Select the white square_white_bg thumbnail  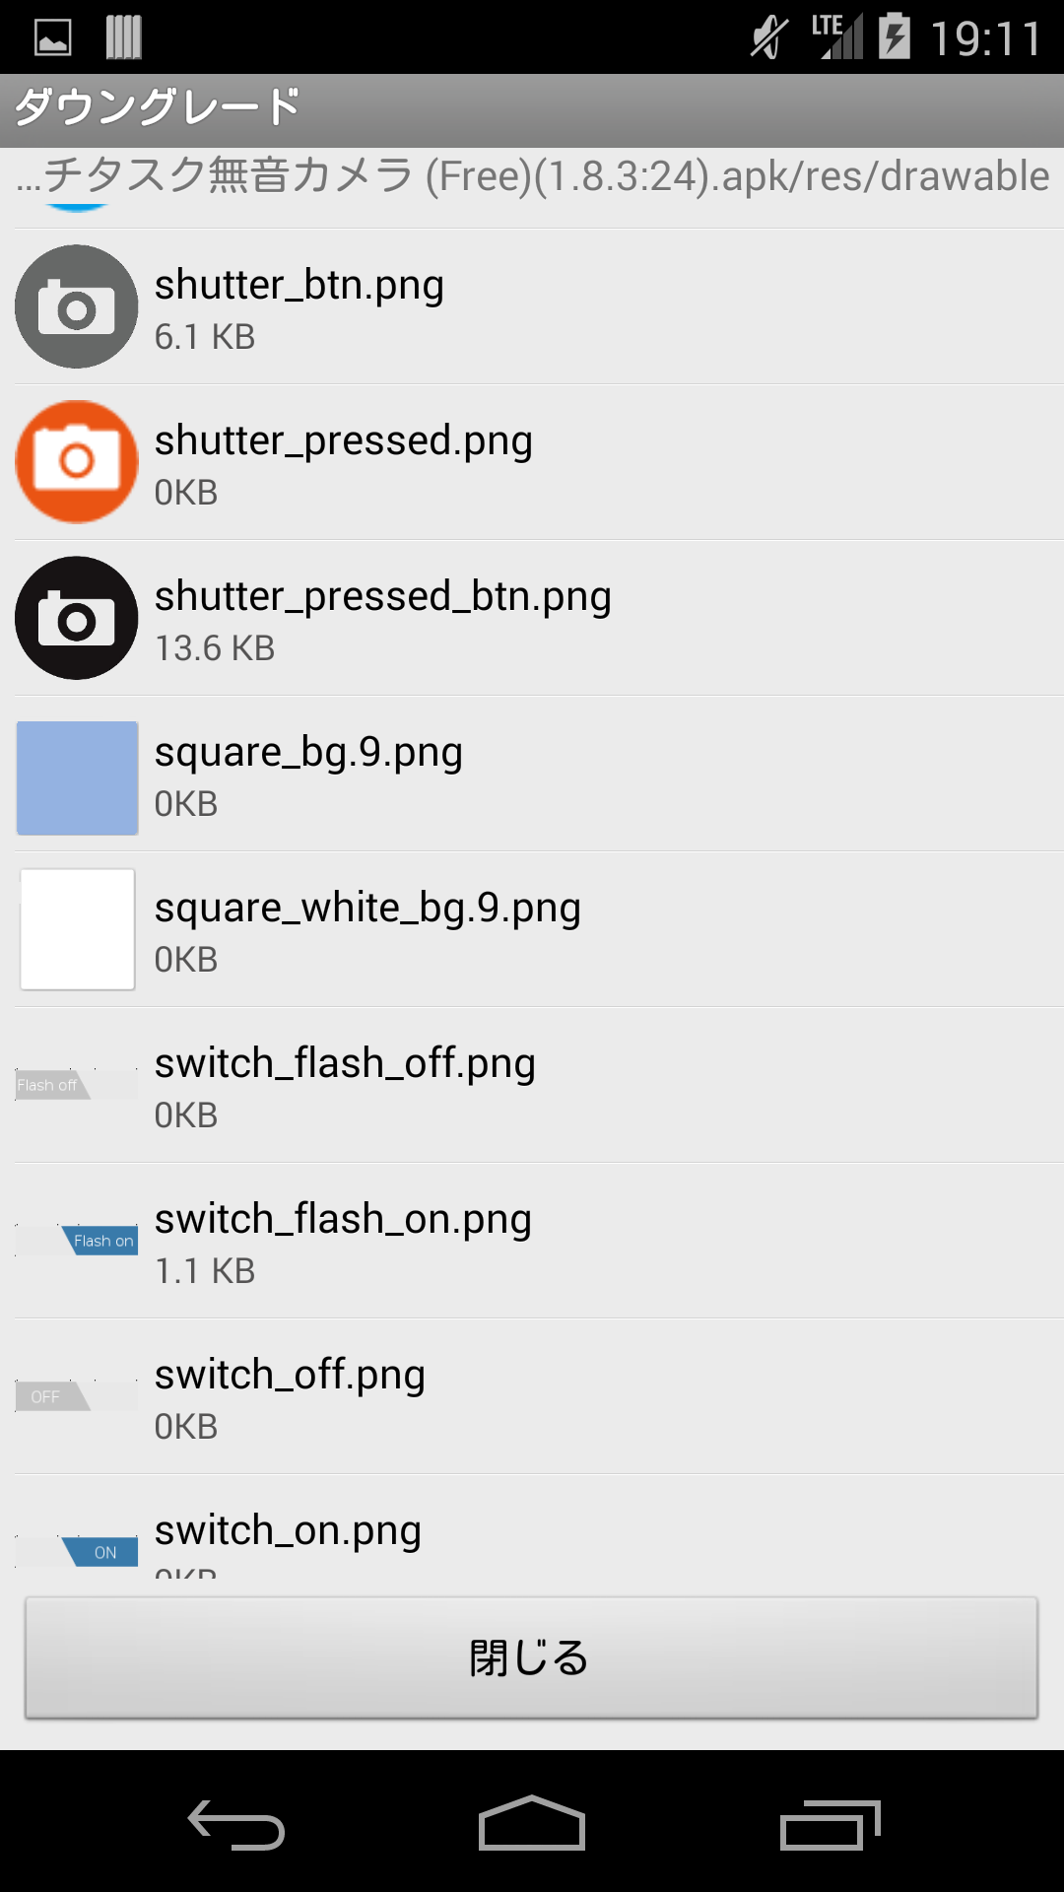pos(77,929)
